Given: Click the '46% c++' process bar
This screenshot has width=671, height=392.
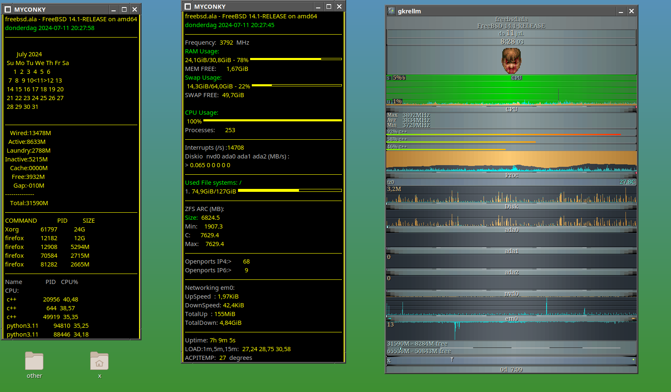Looking at the screenshot, I should click(x=511, y=147).
